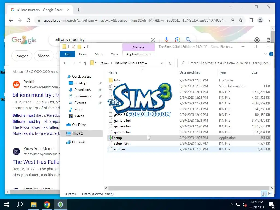Open Windows Start menu
The width and height of the screenshot is (280, 210).
coord(7,205)
